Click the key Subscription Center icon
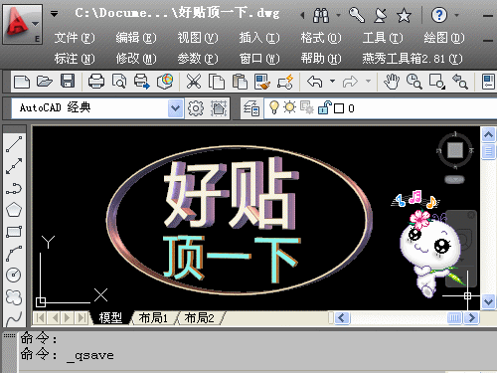Screen dimensions: 497x373 pos(357,15)
